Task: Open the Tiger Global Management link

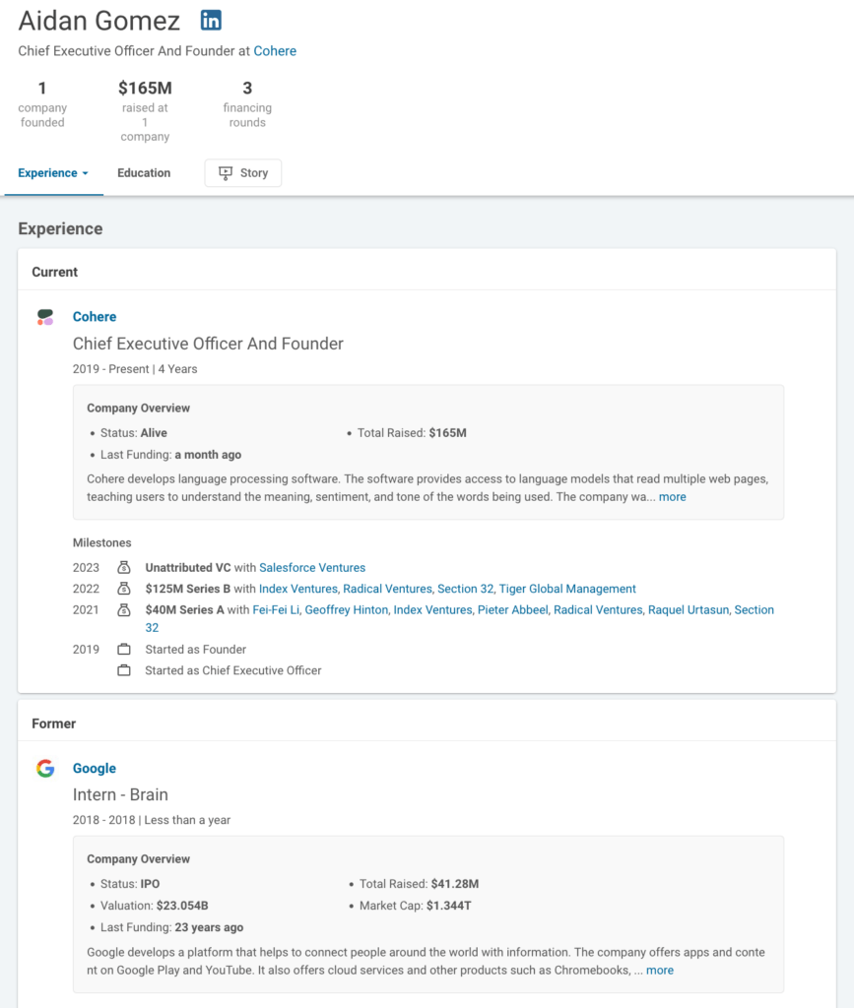Action: coord(567,589)
